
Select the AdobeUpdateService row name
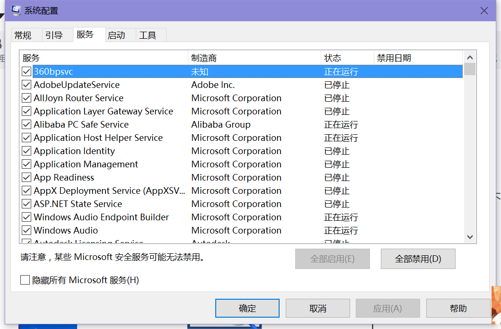coord(77,85)
